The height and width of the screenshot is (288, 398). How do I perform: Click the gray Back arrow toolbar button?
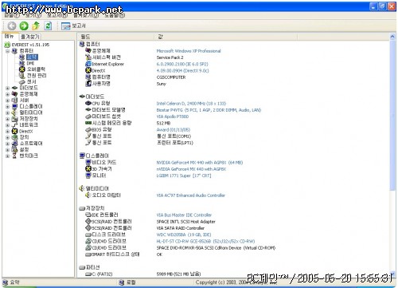tap(12, 26)
